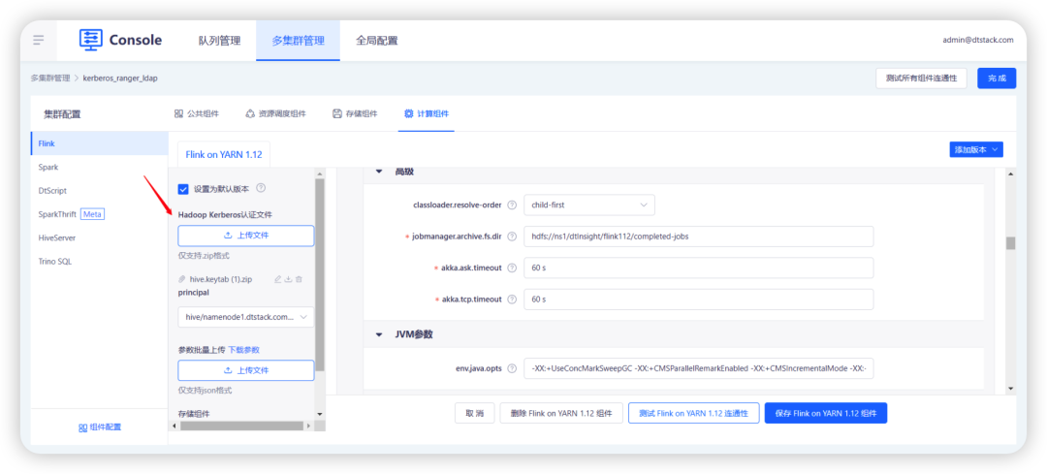Screen dimensions: 1047x474
Task: Click 上传文件 under Hadoop Kerberos认证文件
Action: (x=245, y=236)
